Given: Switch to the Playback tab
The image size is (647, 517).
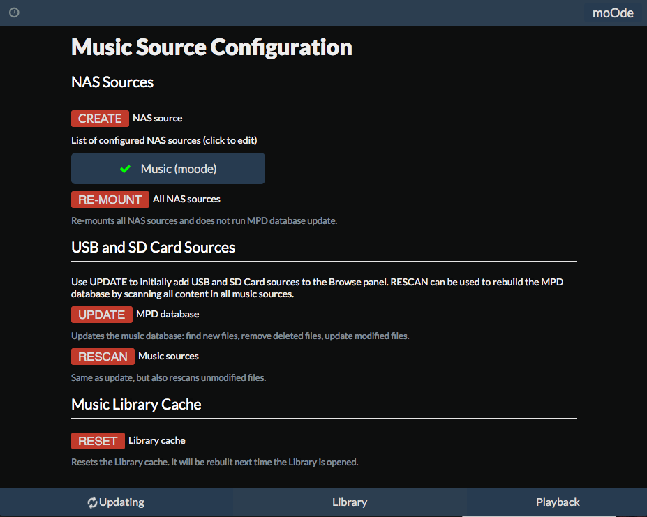Looking at the screenshot, I should (557, 502).
